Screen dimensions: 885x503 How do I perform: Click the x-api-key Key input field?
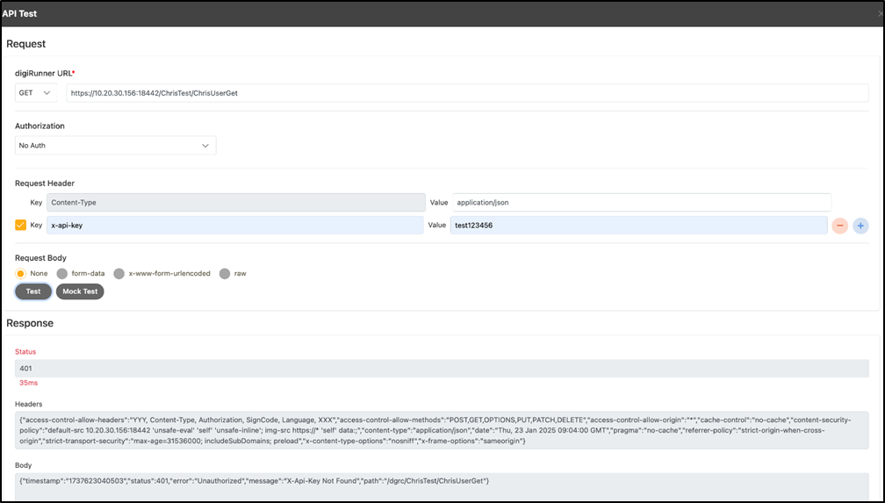click(234, 226)
